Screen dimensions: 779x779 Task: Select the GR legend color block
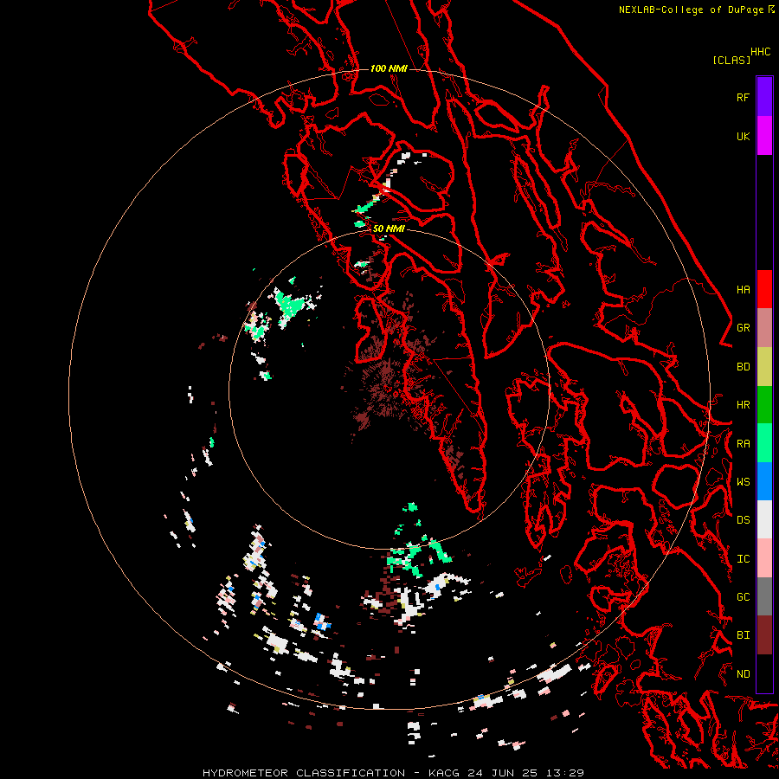[x=764, y=327]
